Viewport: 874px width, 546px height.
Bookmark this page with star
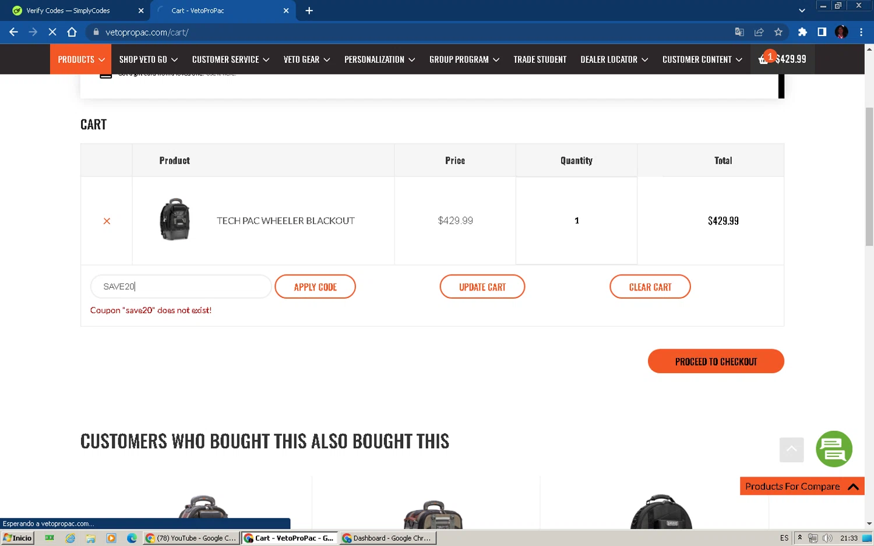pyautogui.click(x=778, y=32)
